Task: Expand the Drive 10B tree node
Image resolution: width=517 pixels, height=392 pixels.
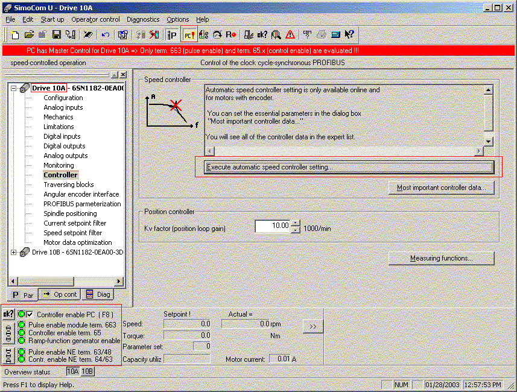Action: point(13,252)
